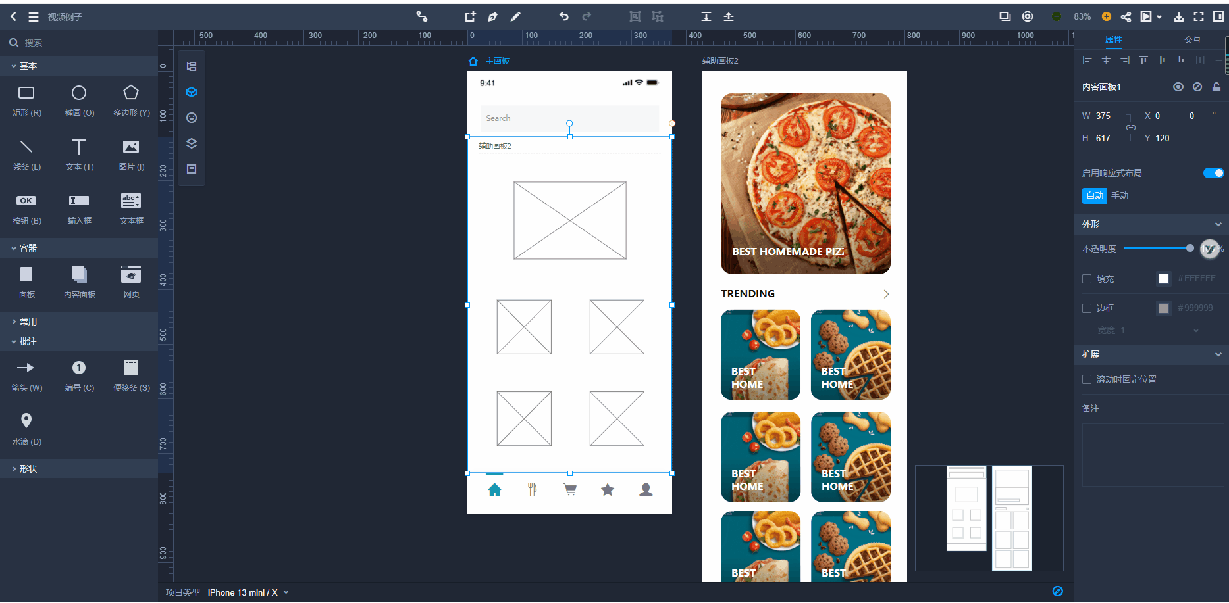Pick the Polygon (多边形) tool
The width and height of the screenshot is (1229, 603).
131,101
